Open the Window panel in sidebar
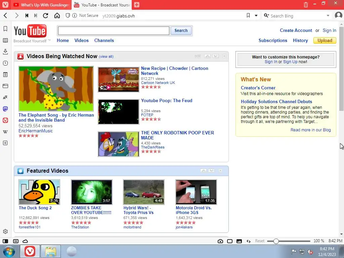 (x=5, y=86)
